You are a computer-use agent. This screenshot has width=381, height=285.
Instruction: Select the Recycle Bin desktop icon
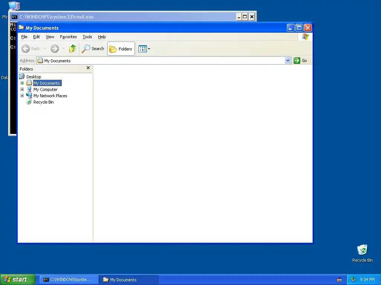pos(362,253)
